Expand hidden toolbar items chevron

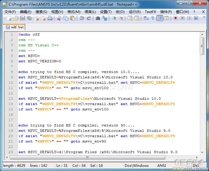204,17
